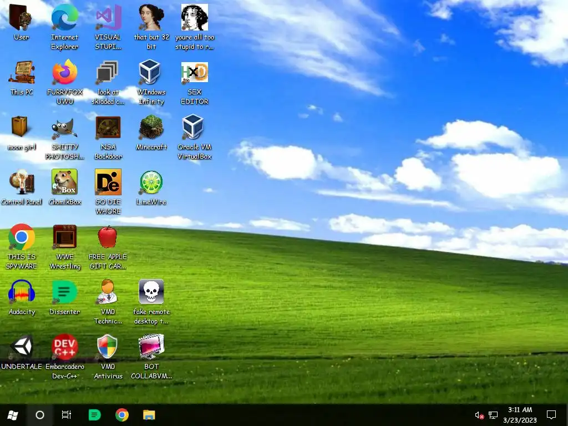Screen dimensions: 568x426
Task: Launch Dissenter from the taskbar
Action: point(94,415)
